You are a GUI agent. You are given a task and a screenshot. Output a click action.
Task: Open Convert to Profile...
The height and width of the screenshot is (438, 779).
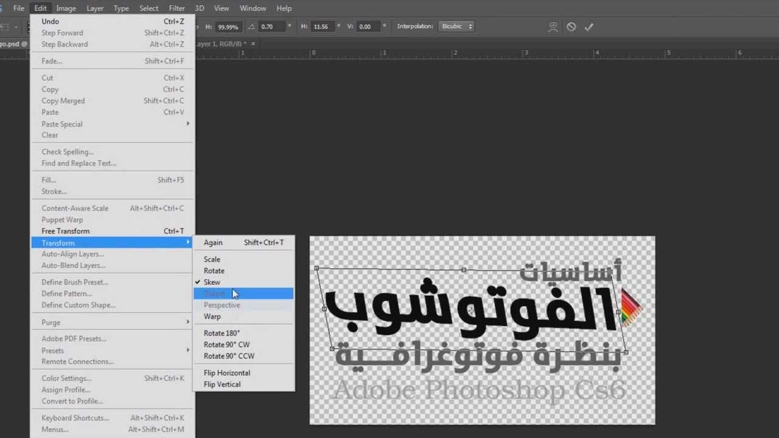tap(113, 401)
